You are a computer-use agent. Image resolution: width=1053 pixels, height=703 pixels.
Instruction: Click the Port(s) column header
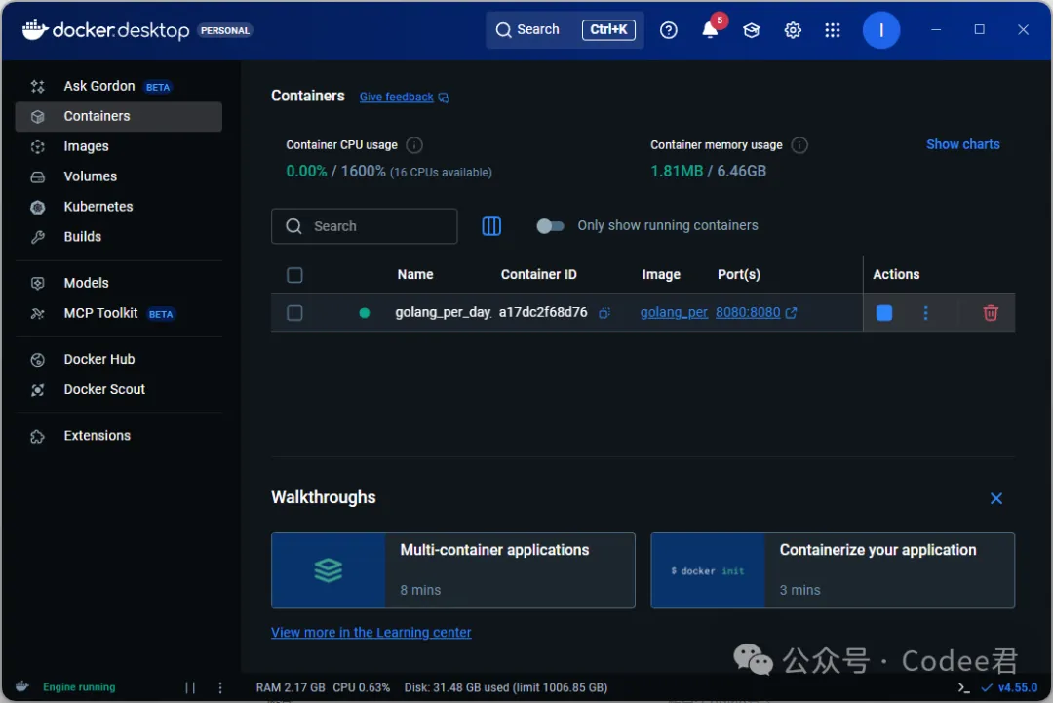739,275
